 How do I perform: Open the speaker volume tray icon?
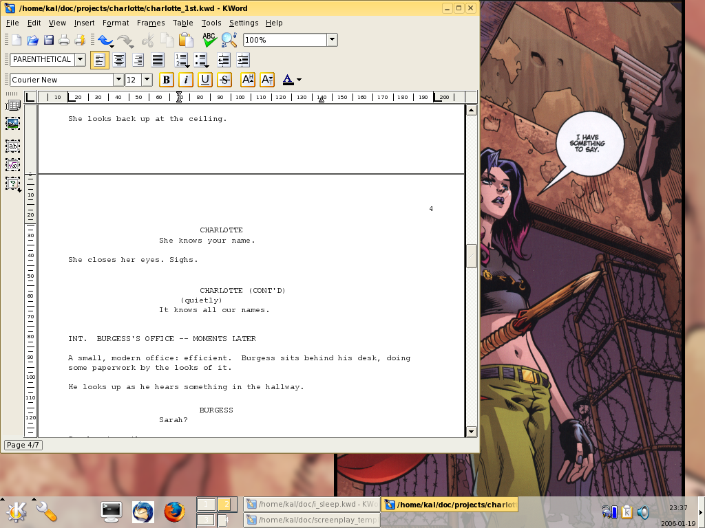tap(644, 511)
